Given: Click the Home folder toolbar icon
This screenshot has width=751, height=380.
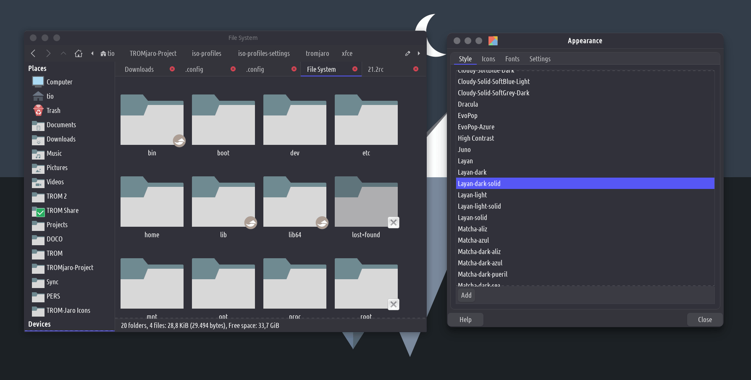Looking at the screenshot, I should (x=79, y=53).
